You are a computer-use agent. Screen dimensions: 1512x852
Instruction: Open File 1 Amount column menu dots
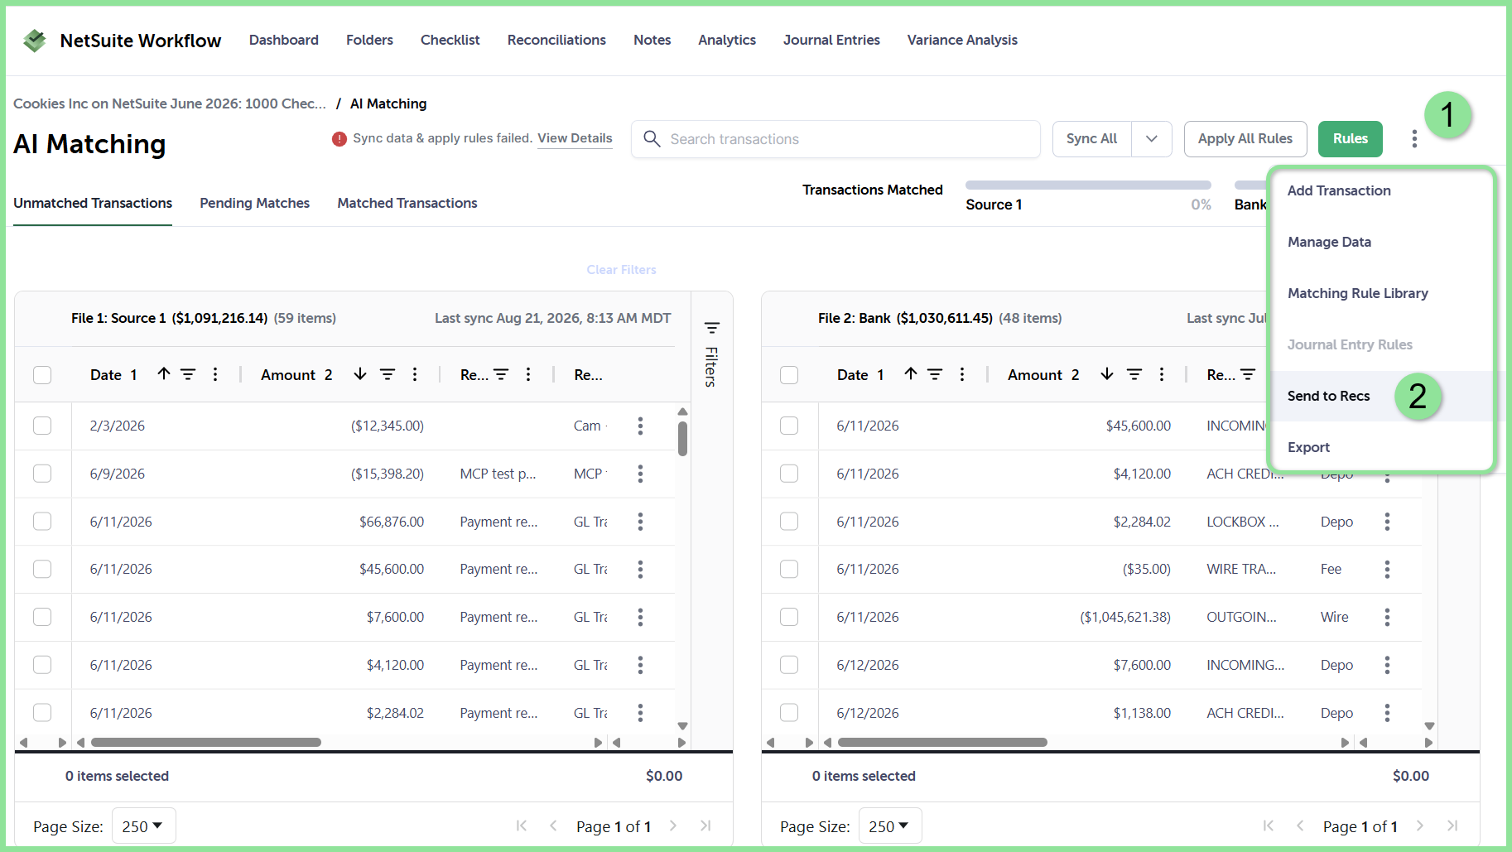point(415,374)
